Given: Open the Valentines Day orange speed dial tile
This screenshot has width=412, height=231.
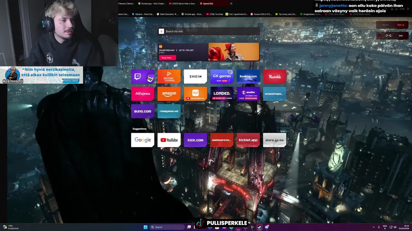Looking at the screenshot, I should pos(195,94).
